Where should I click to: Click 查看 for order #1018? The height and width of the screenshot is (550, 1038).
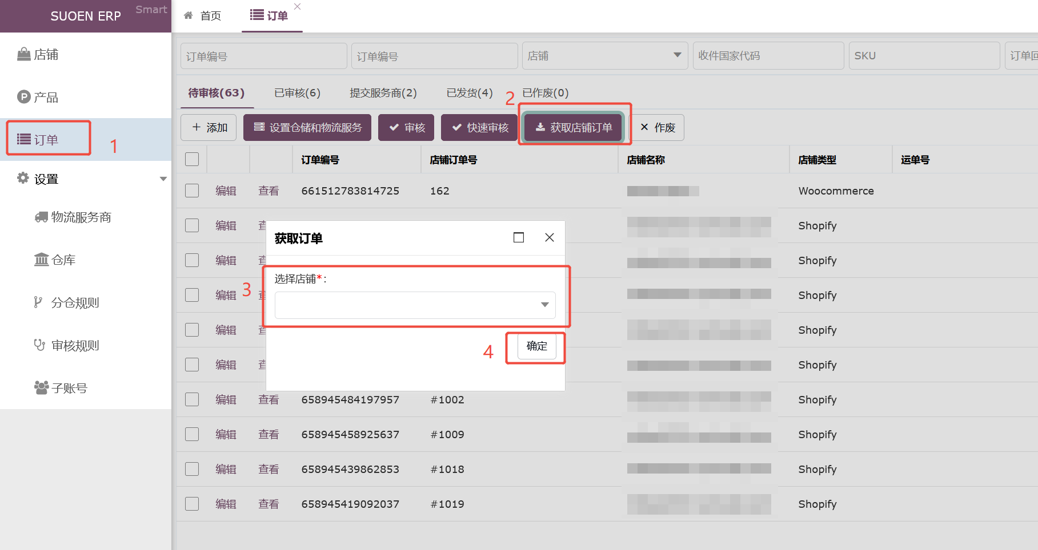(269, 469)
